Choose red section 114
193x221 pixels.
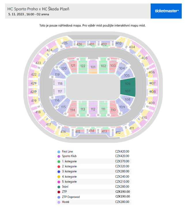click(x=72, y=109)
